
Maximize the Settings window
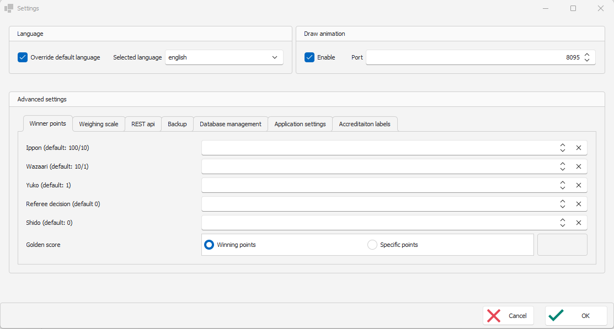tap(573, 8)
